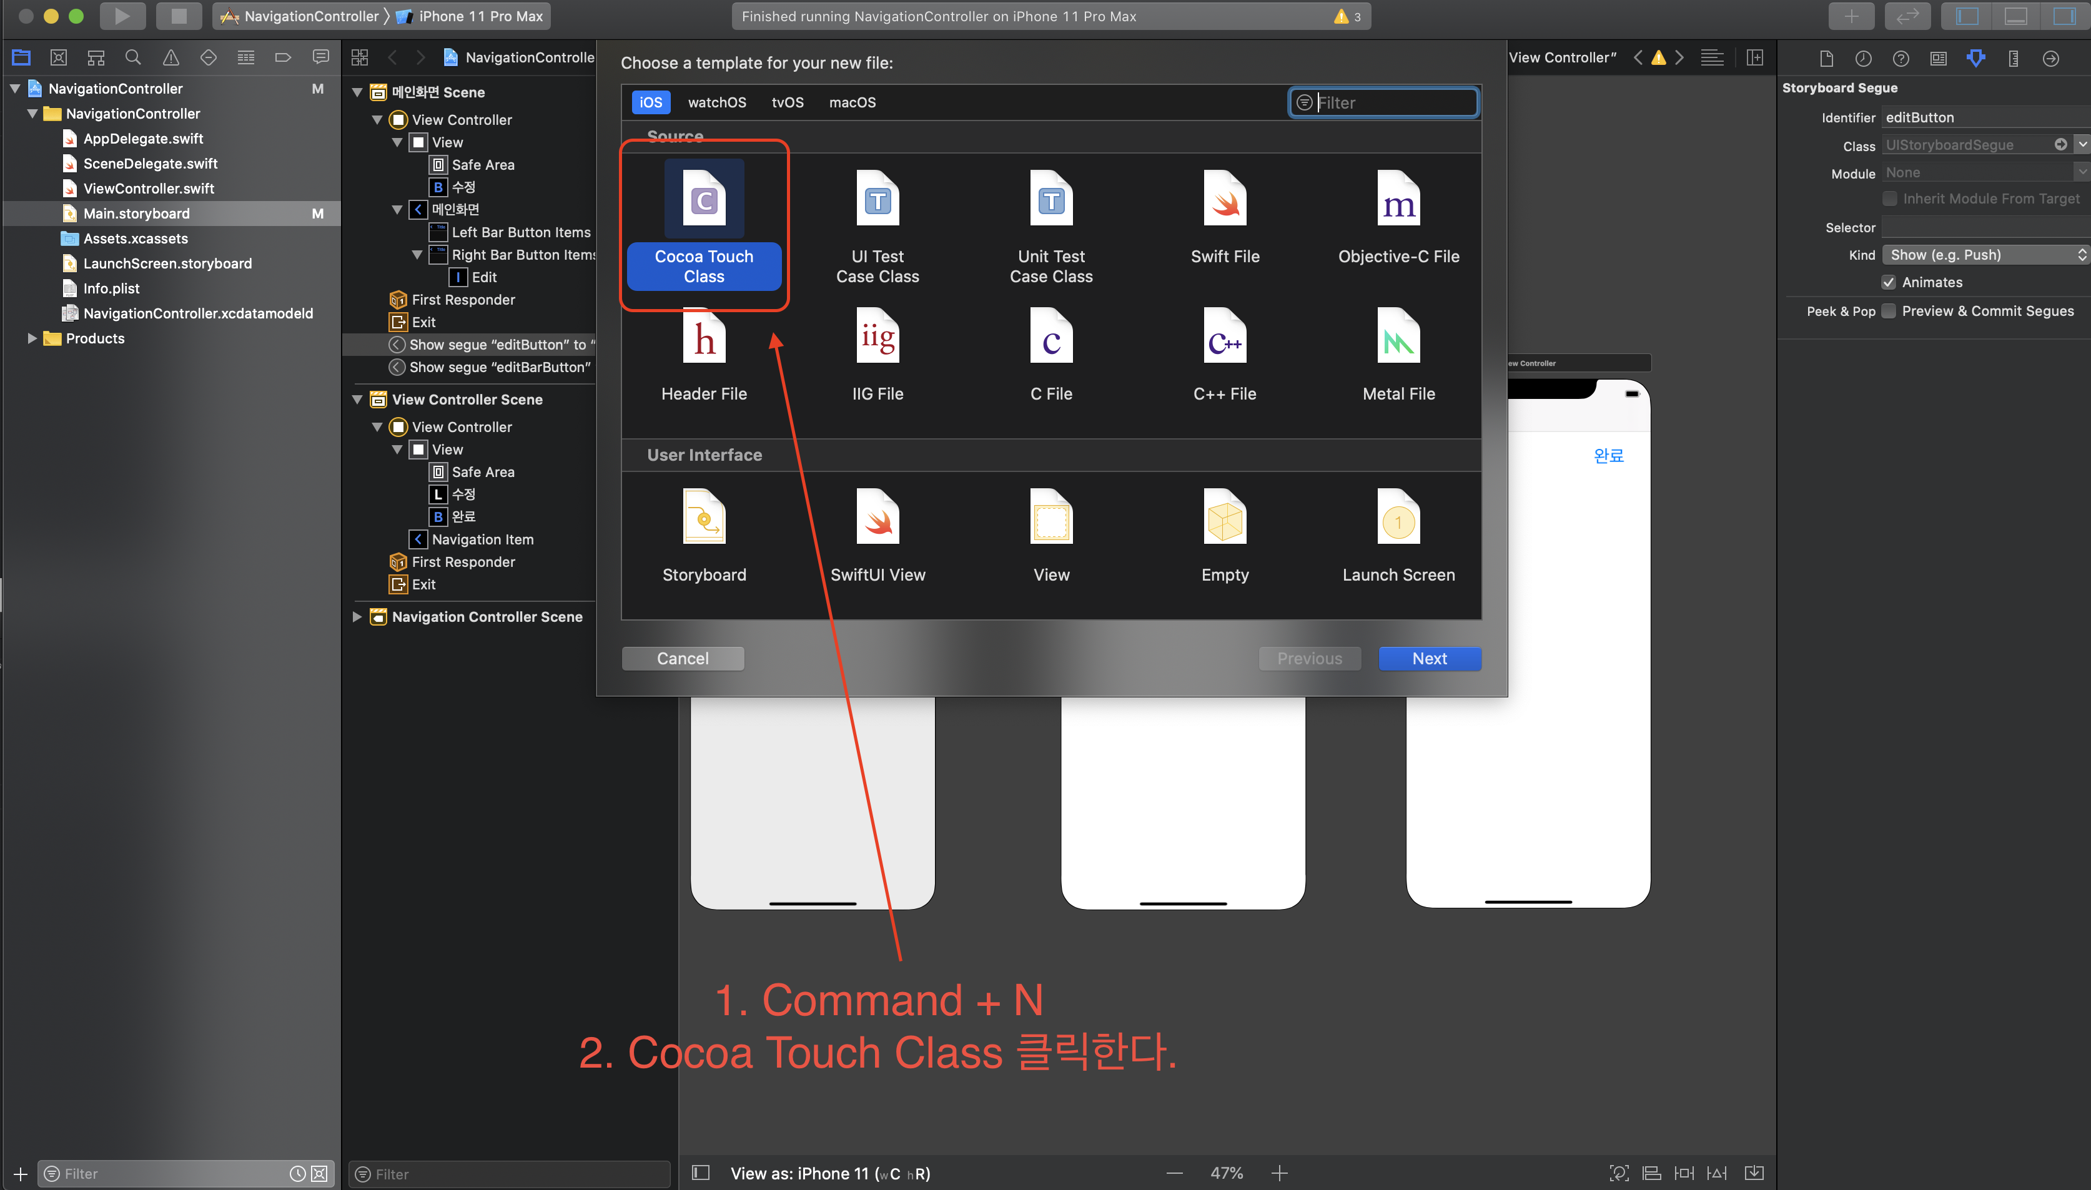The width and height of the screenshot is (2091, 1190).
Task: Expand the Navigation Controller Scene
Action: tap(357, 616)
